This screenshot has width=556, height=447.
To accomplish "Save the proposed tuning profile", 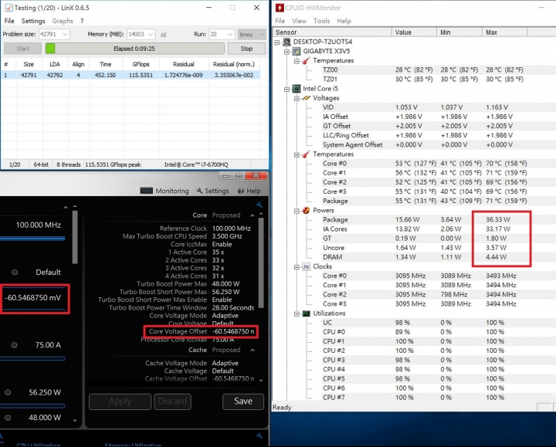I will click(x=242, y=401).
